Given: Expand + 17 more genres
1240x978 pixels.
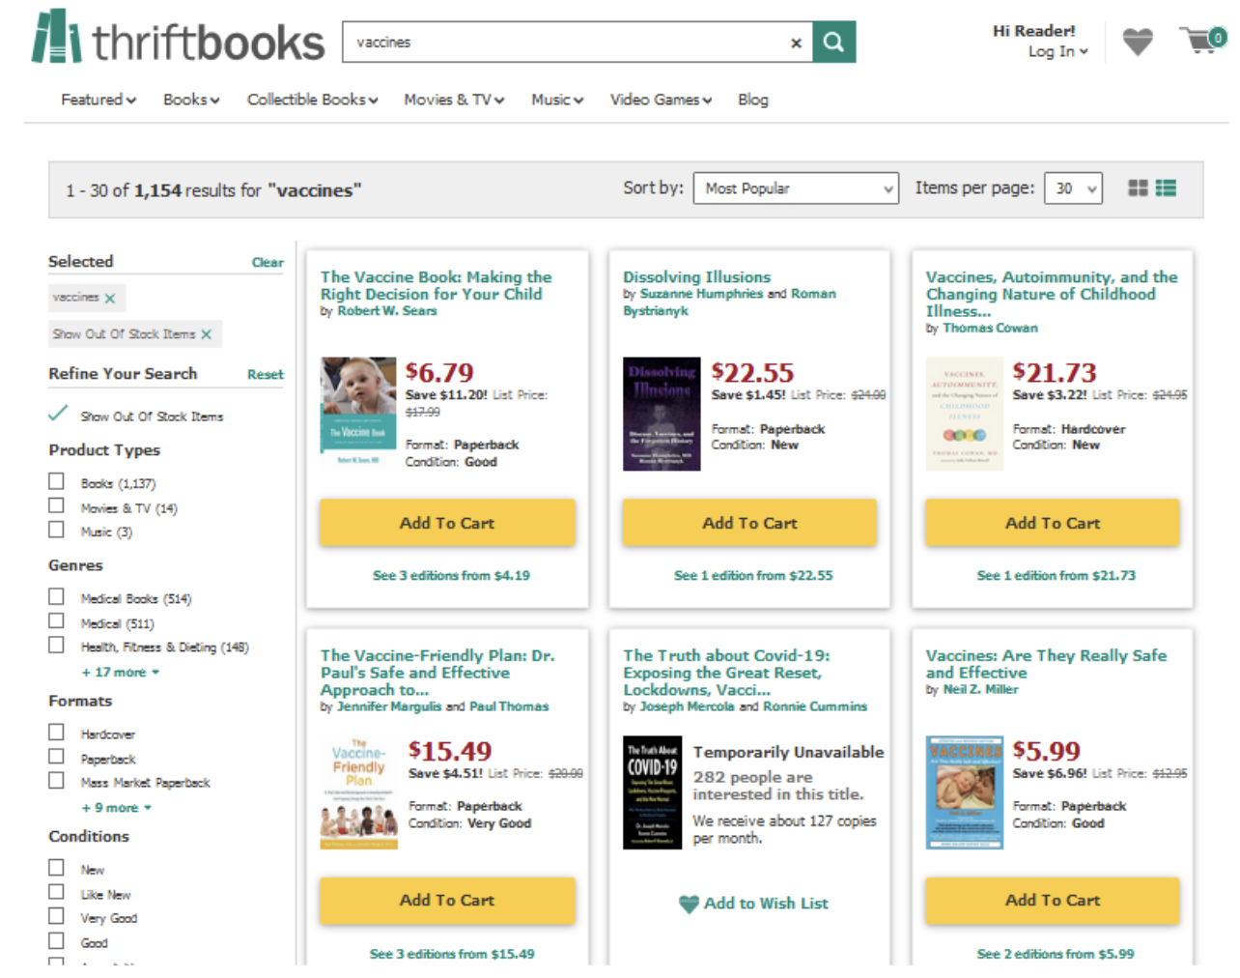Looking at the screenshot, I should pyautogui.click(x=120, y=673).
